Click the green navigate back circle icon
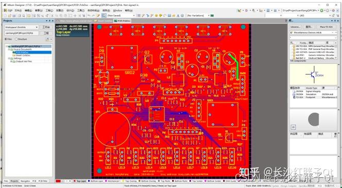The image size is (342, 188). coord(321,10)
